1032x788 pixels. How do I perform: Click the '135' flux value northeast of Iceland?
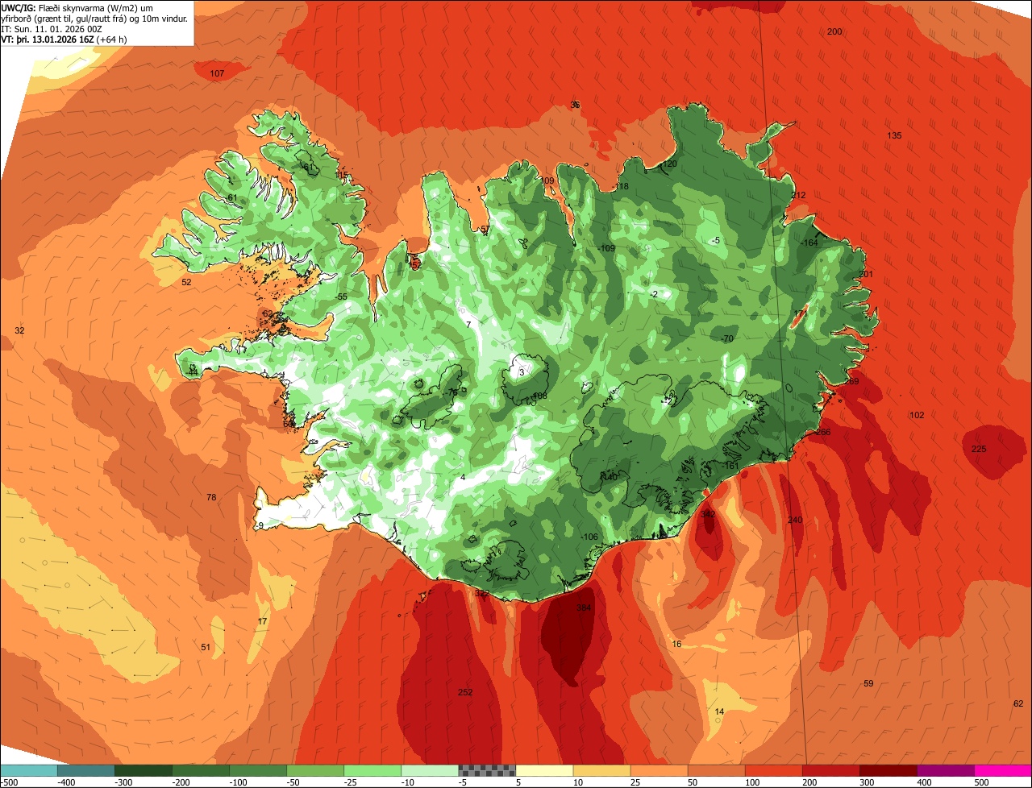[894, 135]
